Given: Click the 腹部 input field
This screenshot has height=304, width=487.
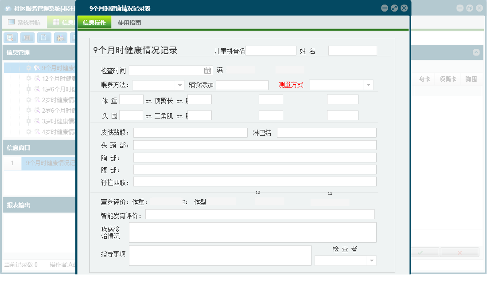Looking at the screenshot, I should click(255, 170).
